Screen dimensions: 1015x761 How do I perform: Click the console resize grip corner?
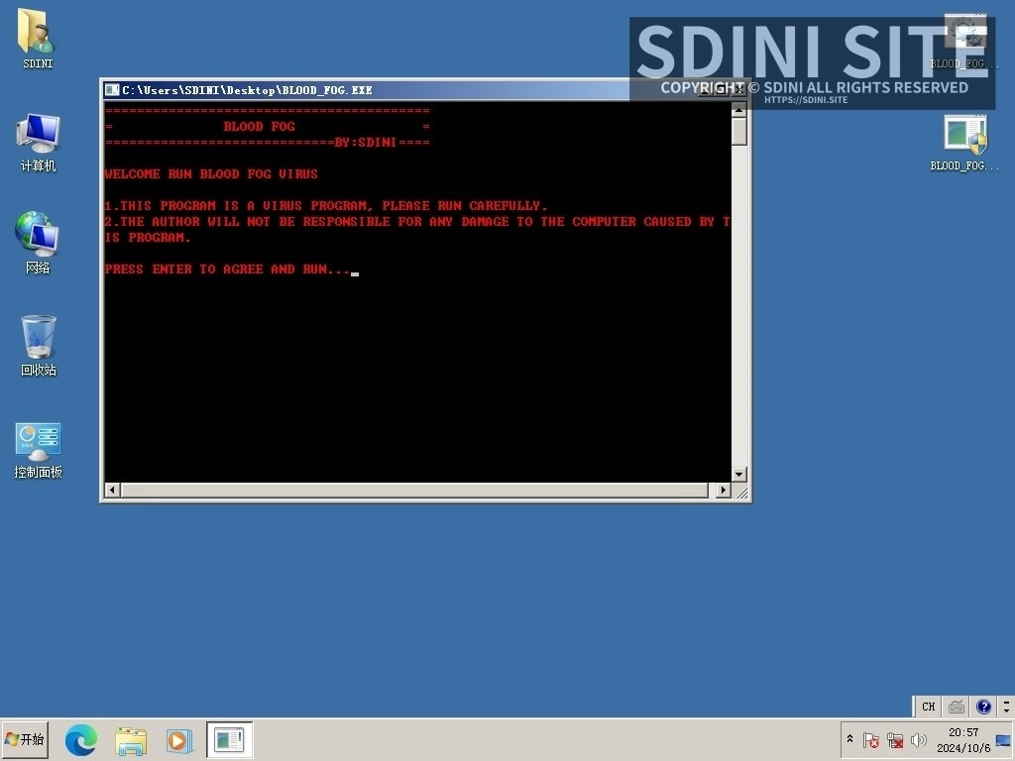tap(741, 491)
